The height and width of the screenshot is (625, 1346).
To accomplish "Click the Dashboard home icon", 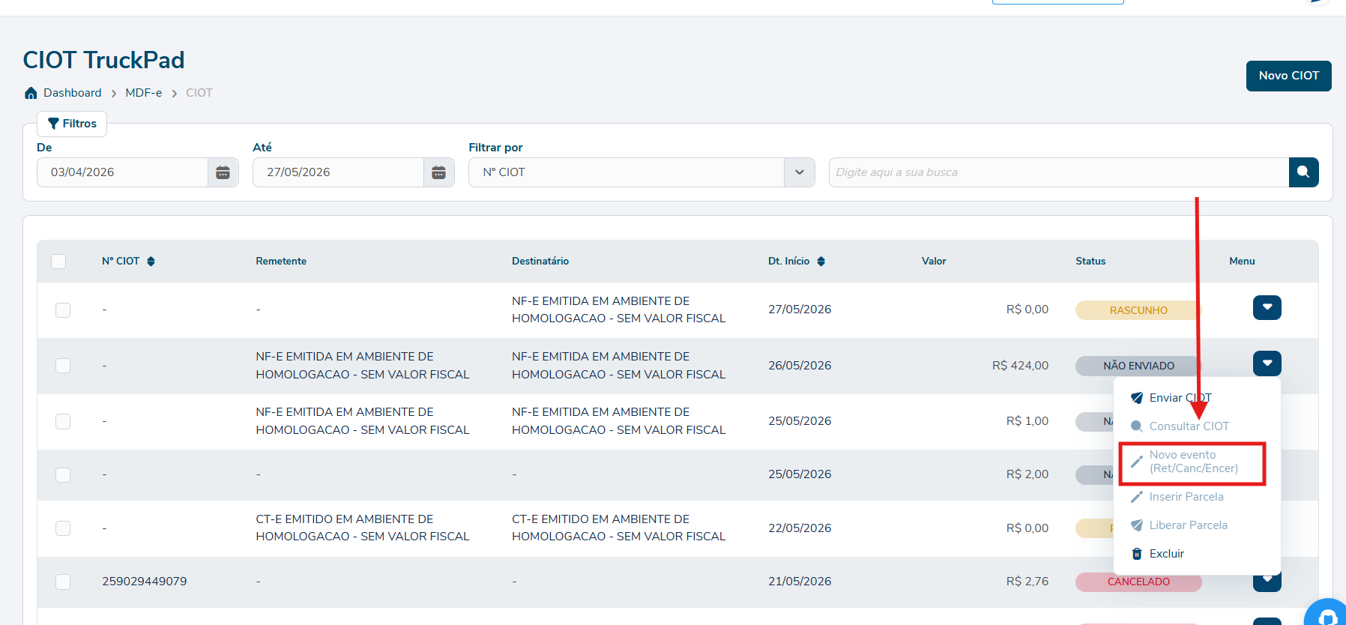I will [x=31, y=93].
